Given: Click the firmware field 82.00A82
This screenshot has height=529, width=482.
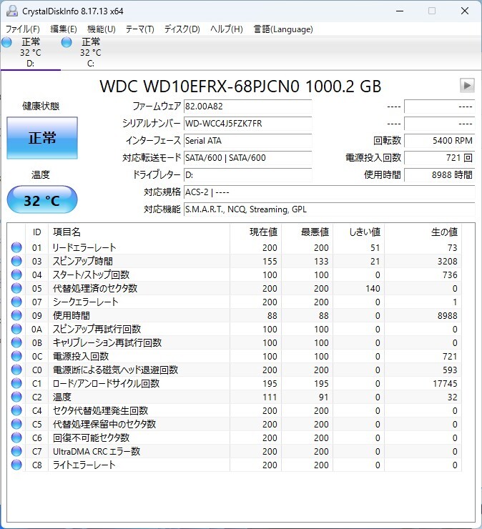Looking at the screenshot, I should [x=247, y=107].
